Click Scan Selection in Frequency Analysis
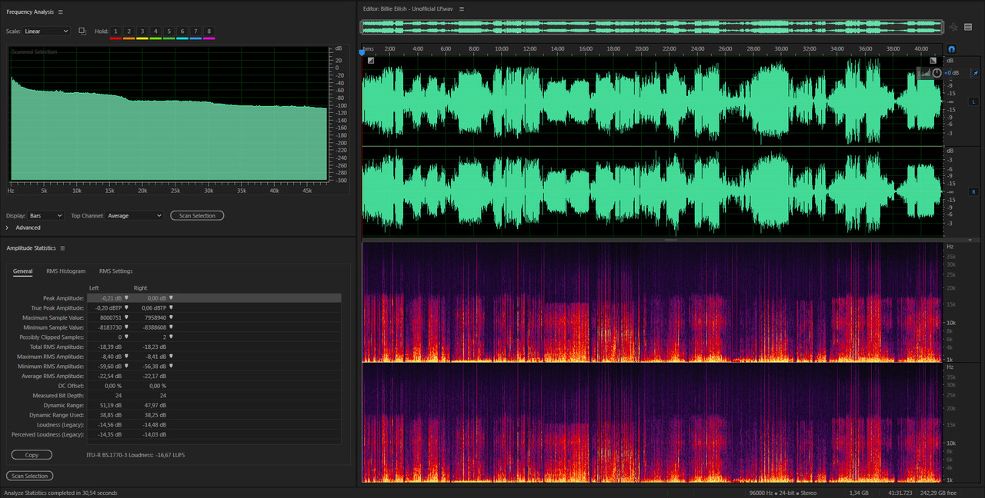Image resolution: width=985 pixels, height=498 pixels. (x=197, y=216)
